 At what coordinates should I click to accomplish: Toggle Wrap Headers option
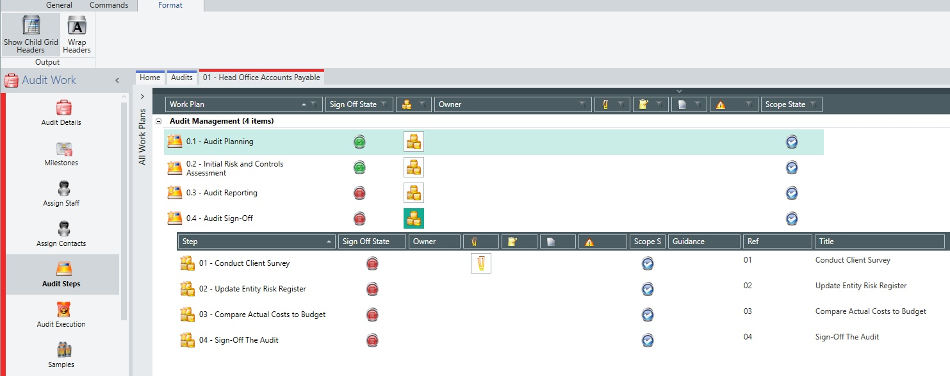point(77,35)
